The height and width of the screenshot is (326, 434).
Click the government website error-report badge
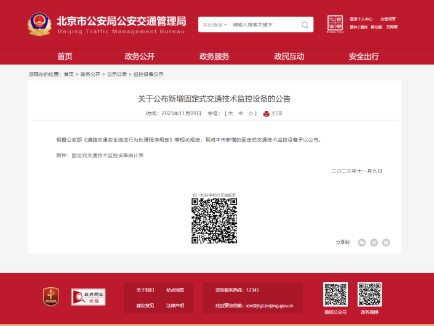point(88,297)
